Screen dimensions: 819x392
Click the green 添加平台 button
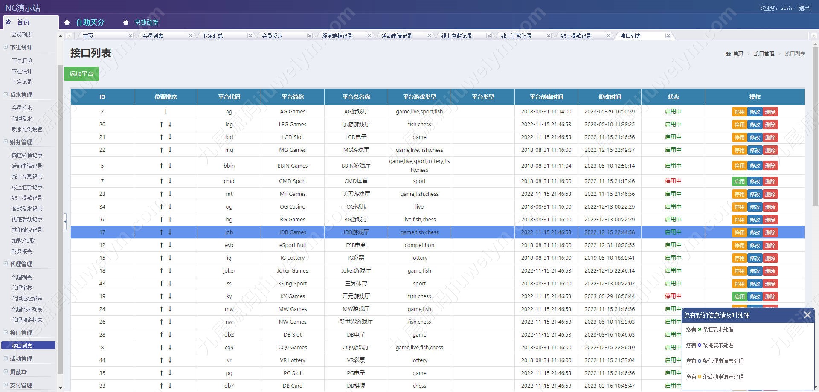81,74
